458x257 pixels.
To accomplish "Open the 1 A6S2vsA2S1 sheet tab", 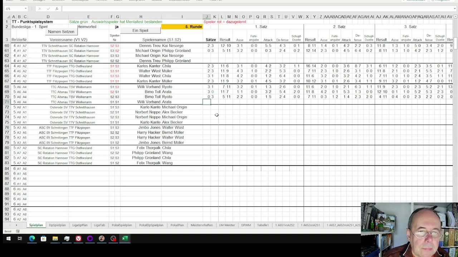I will 310,225.
